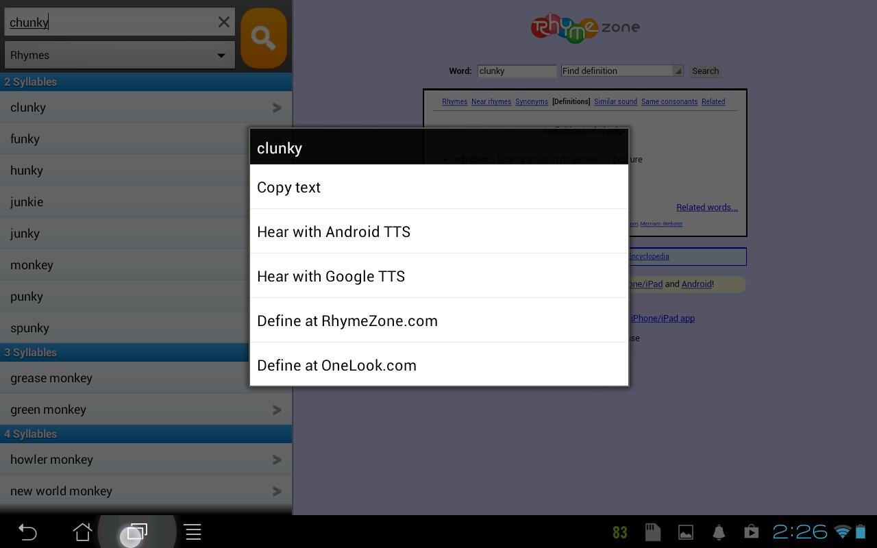Tap the SD card status icon
This screenshot has width=877, height=548.
pos(653,532)
